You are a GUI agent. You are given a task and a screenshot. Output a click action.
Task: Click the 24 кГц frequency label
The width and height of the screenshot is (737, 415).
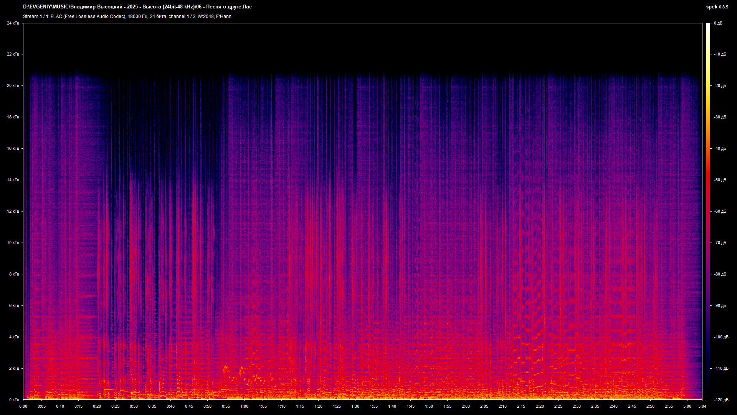13,23
